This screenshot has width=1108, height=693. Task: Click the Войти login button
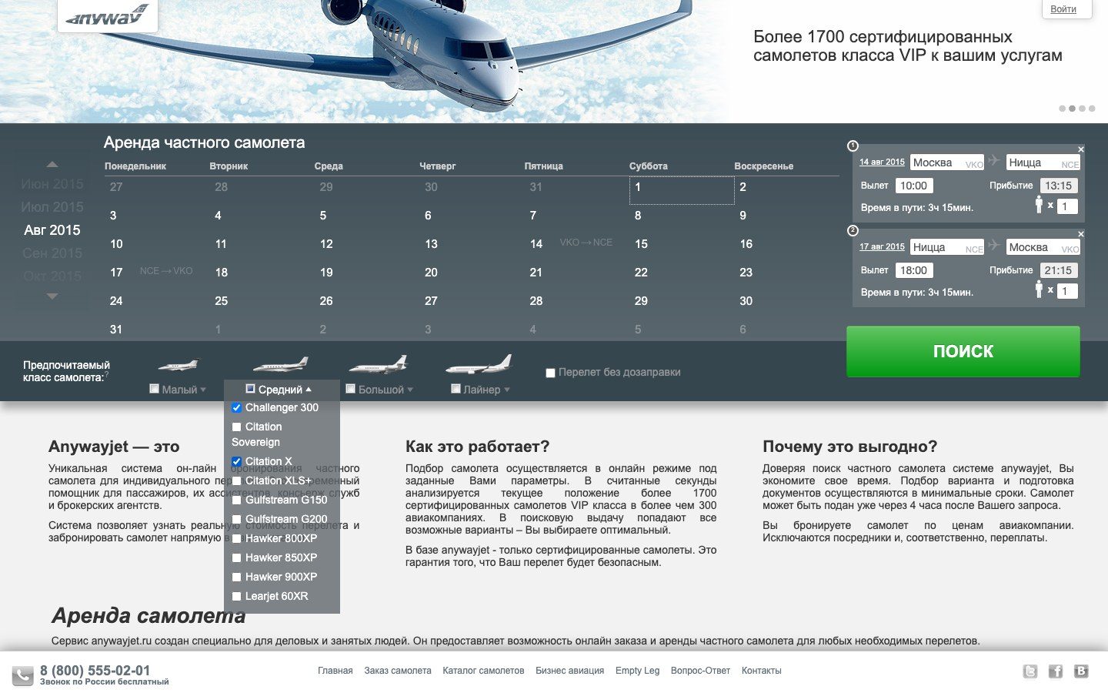tap(1063, 9)
